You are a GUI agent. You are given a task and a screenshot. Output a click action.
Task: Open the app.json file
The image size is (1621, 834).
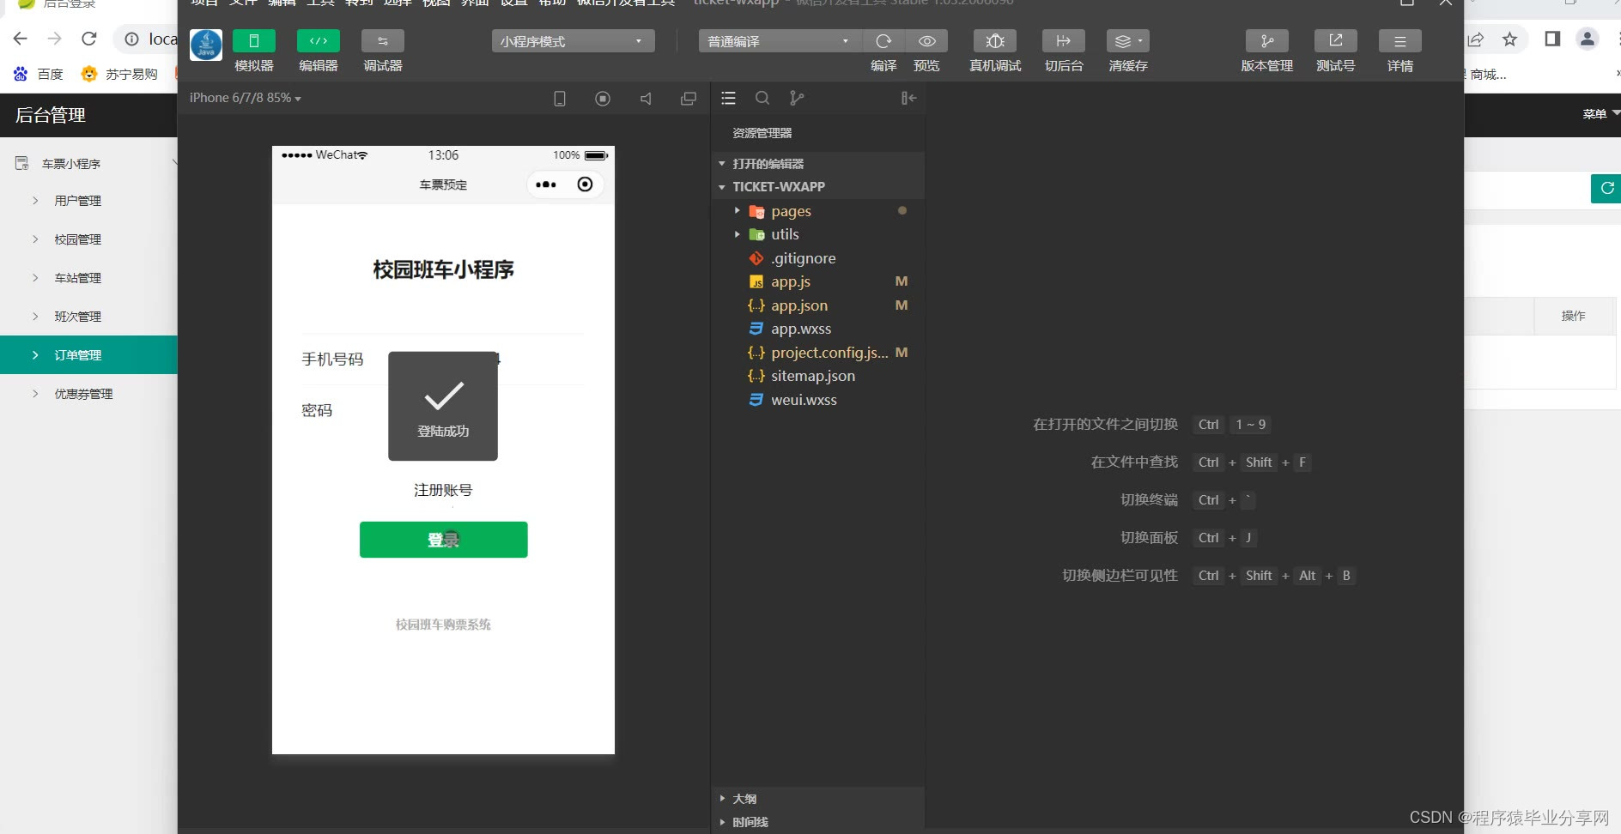point(818,305)
